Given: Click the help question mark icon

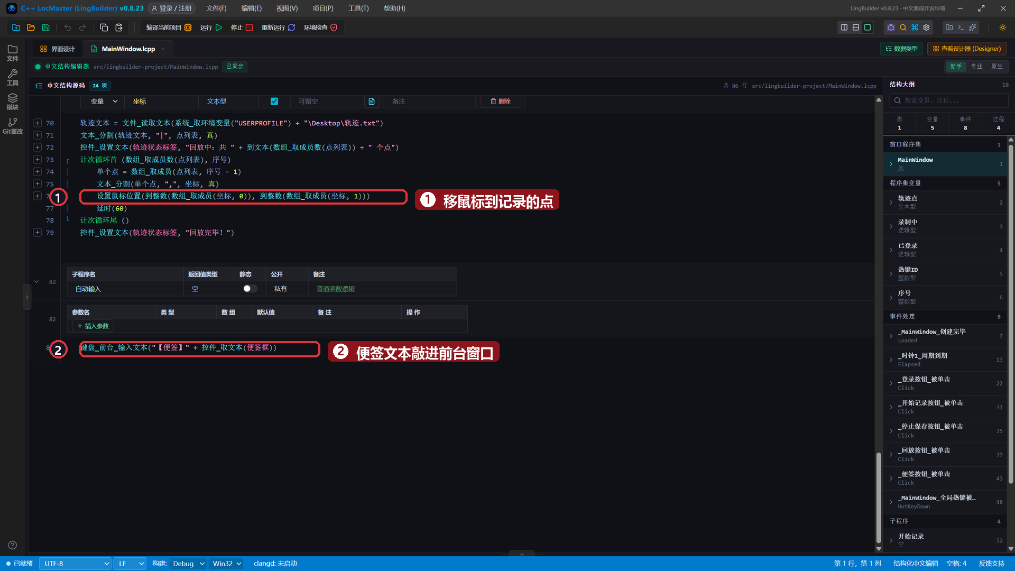Looking at the screenshot, I should pyautogui.click(x=13, y=545).
